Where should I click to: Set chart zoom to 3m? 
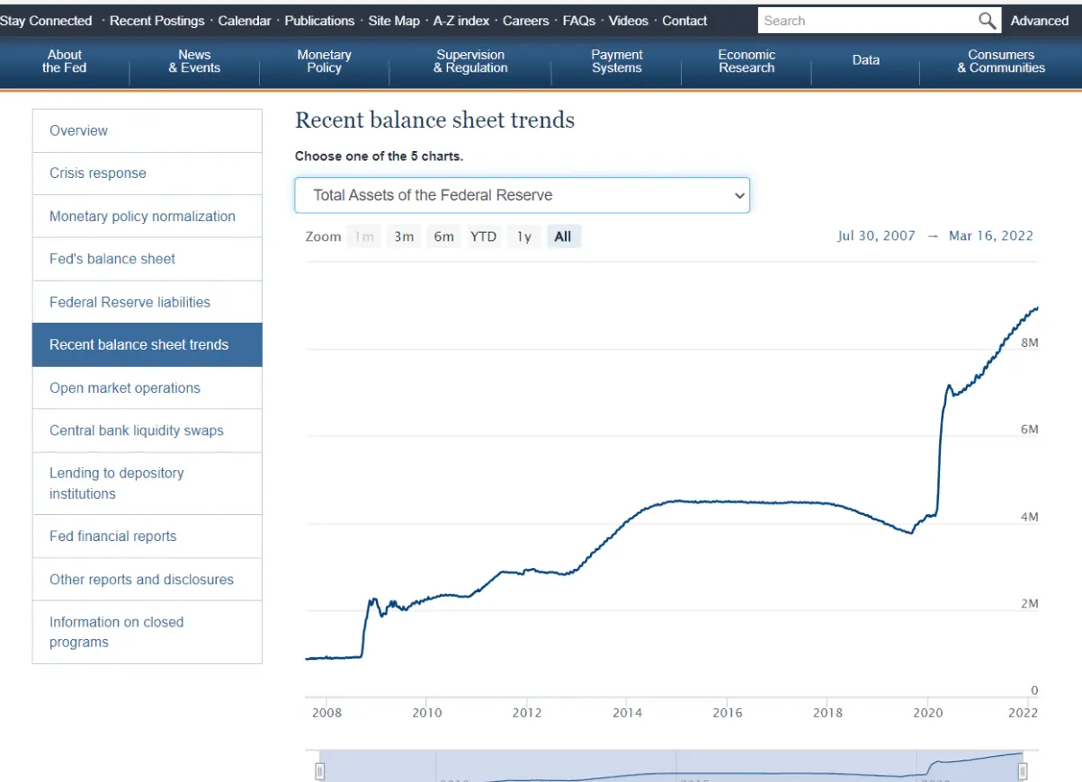(x=404, y=236)
